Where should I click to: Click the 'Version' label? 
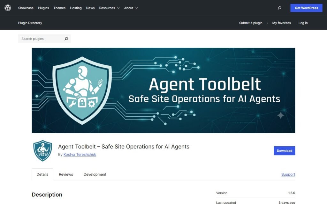pos(222,193)
